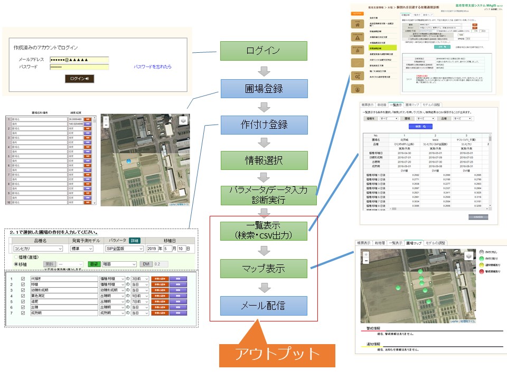Image resolution: width=507 pixels, height=380 pixels.
Task: Open the 3日前 dropdown in row 1
Action: click(139, 279)
